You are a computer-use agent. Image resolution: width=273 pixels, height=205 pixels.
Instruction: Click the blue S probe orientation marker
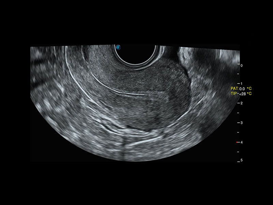[x=118, y=47]
